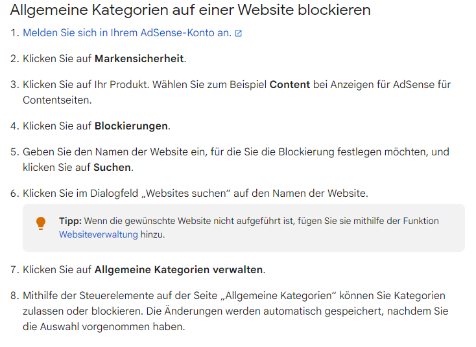
Task: Click the bold word Blockierungen
Action: (132, 126)
